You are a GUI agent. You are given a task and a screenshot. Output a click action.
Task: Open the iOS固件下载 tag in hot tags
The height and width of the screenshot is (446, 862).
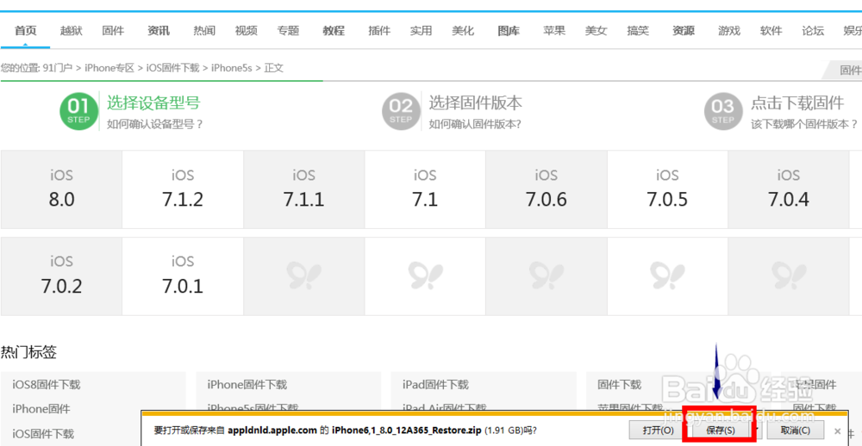[x=43, y=433]
